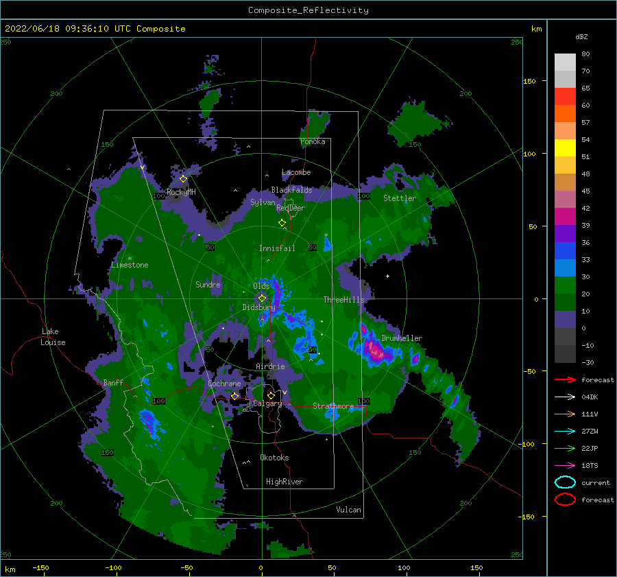Click the Olds label near radar center

261,286
